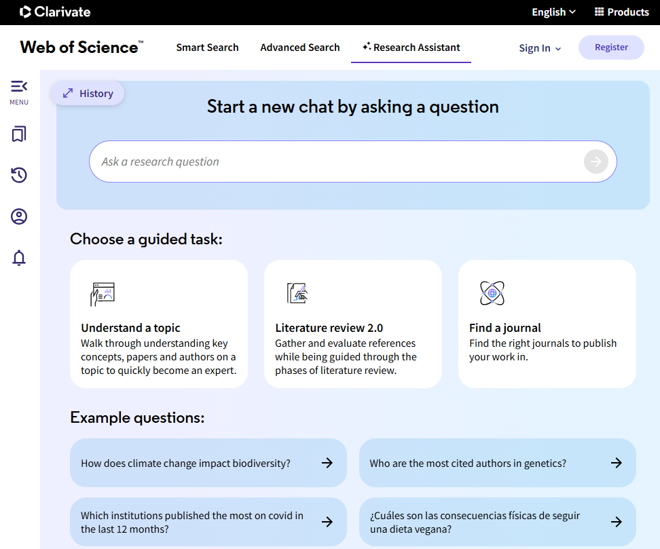This screenshot has height=549, width=660.
Task: Click the profile icon in the sidebar
Action: [x=19, y=217]
